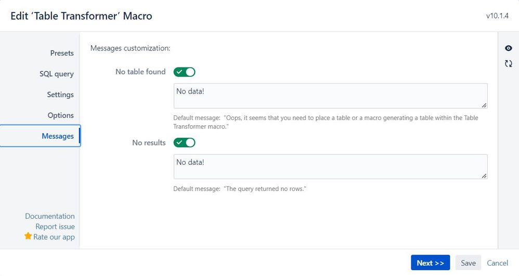The width and height of the screenshot is (519, 276).
Task: Switch to the SQL query tab
Action: tap(57, 74)
